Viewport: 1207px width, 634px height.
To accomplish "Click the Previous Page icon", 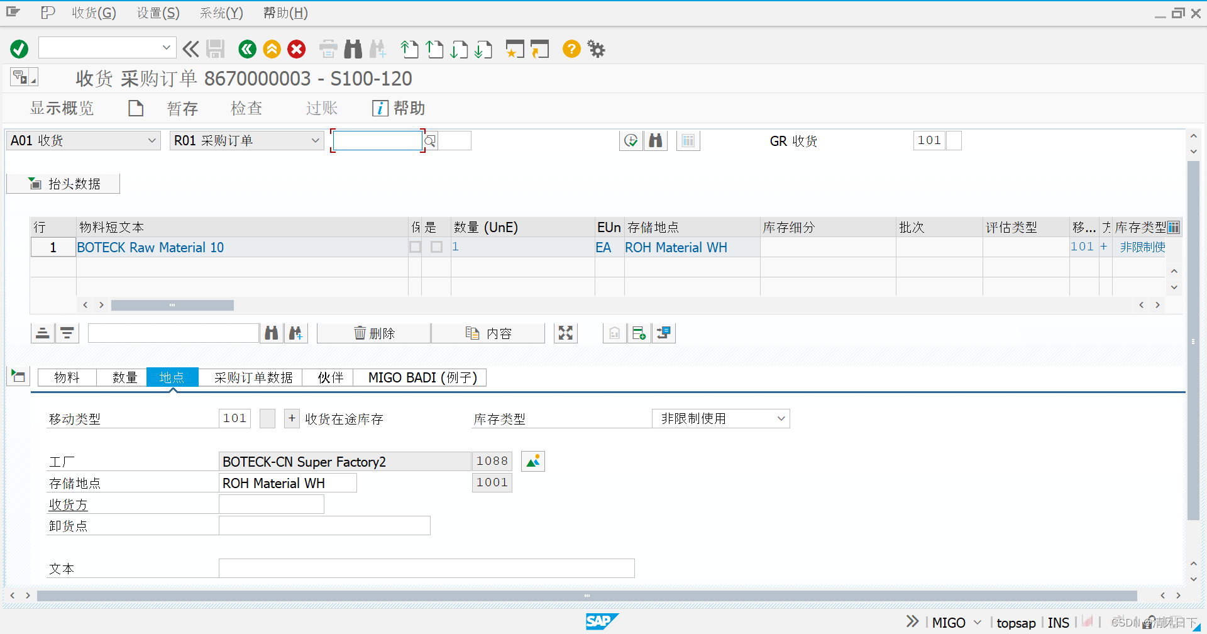I will 434,48.
